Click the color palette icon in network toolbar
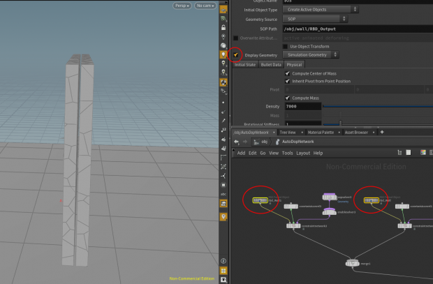This screenshot has width=433, height=284. click(423, 152)
